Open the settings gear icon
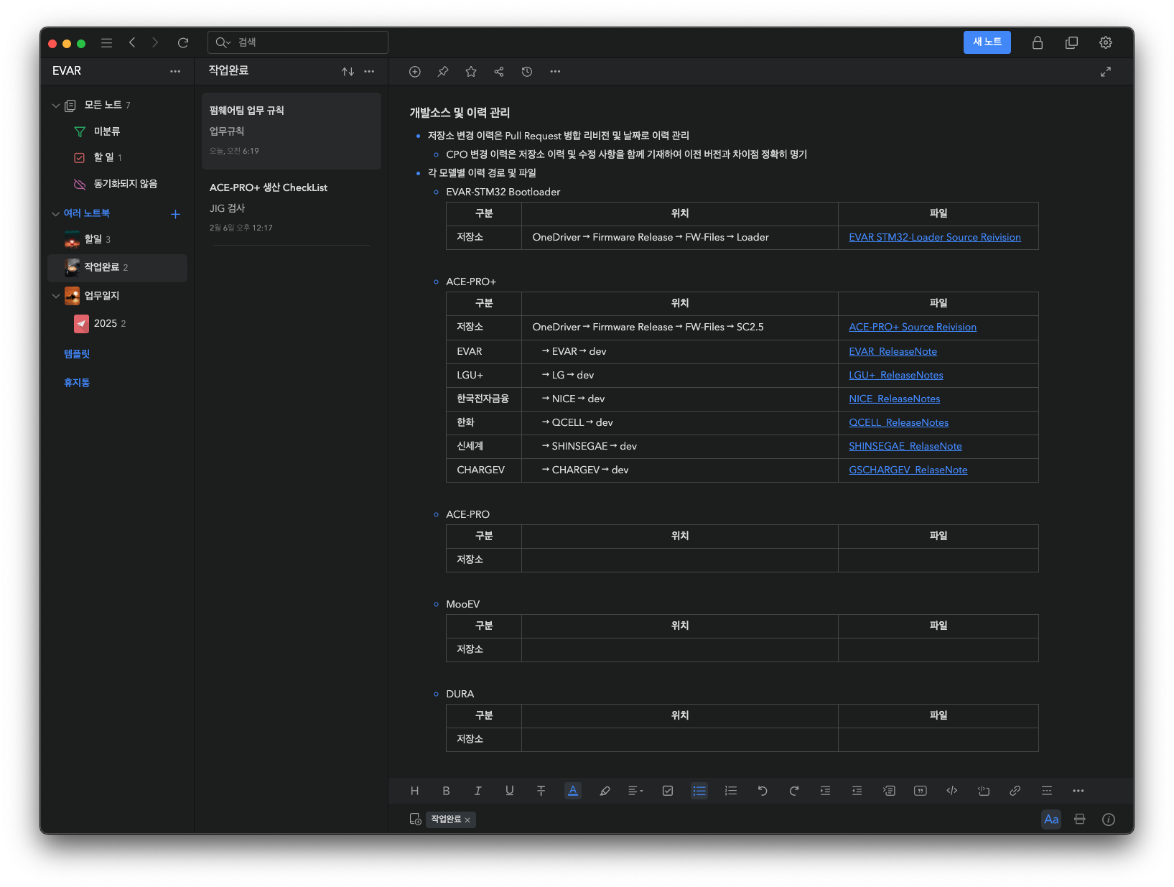The image size is (1174, 887). pyautogui.click(x=1106, y=43)
